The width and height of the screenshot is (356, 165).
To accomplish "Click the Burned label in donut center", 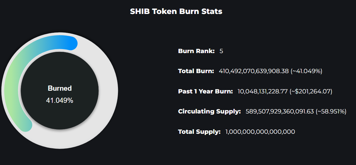I will coord(60,88).
